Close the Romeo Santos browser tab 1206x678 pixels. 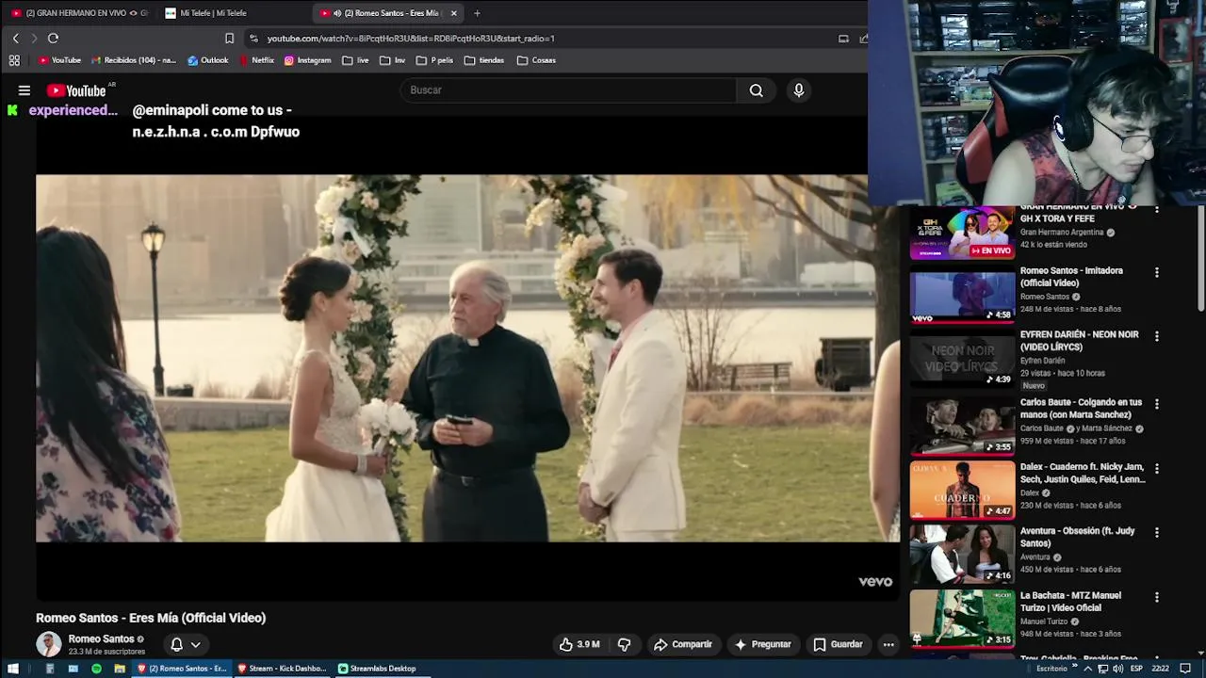[x=454, y=13]
